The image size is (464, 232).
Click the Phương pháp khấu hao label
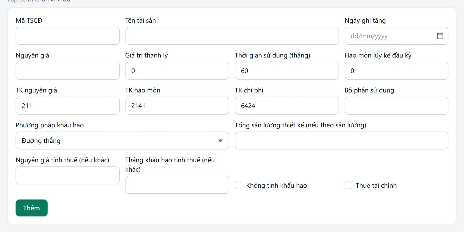tap(50, 125)
